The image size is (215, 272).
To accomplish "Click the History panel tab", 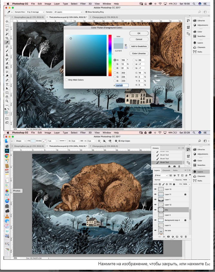I will pos(156,148).
